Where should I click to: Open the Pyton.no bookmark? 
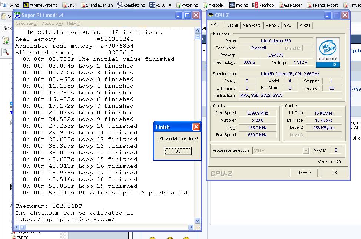click(187, 5)
